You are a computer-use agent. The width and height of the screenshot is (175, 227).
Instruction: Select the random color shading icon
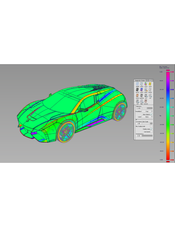tap(146, 84)
